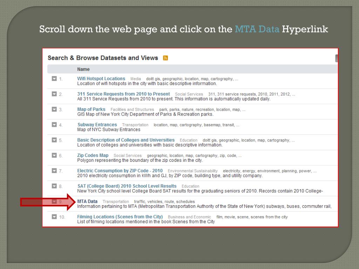Click the Media category tag on the Wifi row
The height and width of the screenshot is (269, 359).
[136, 79]
